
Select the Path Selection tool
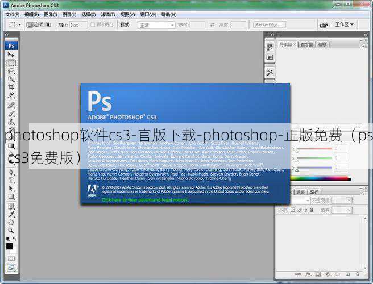[x=11, y=189]
